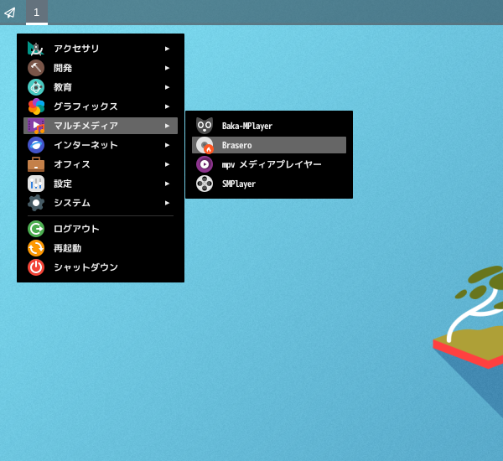Click the mpv media player icon

click(205, 164)
